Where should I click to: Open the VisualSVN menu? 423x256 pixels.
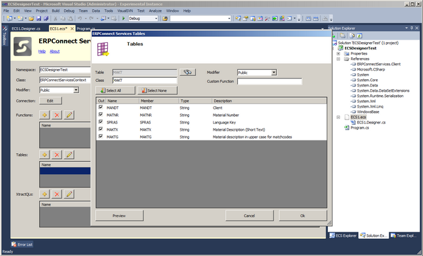coord(125,11)
